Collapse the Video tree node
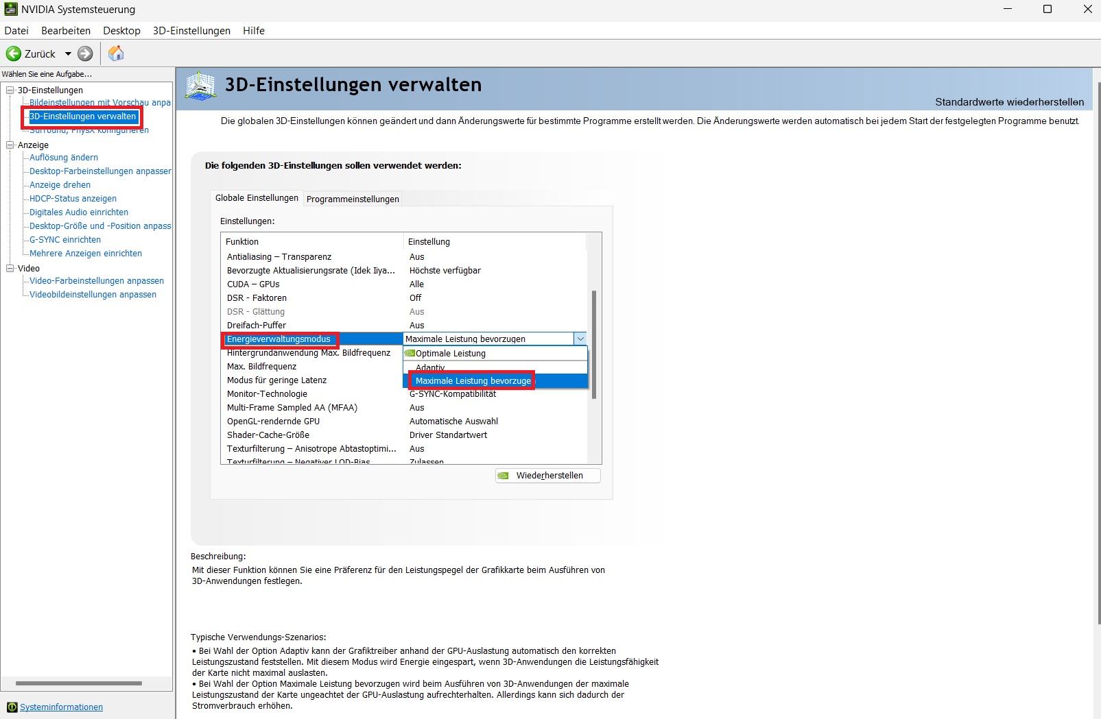This screenshot has width=1101, height=719. 10,268
